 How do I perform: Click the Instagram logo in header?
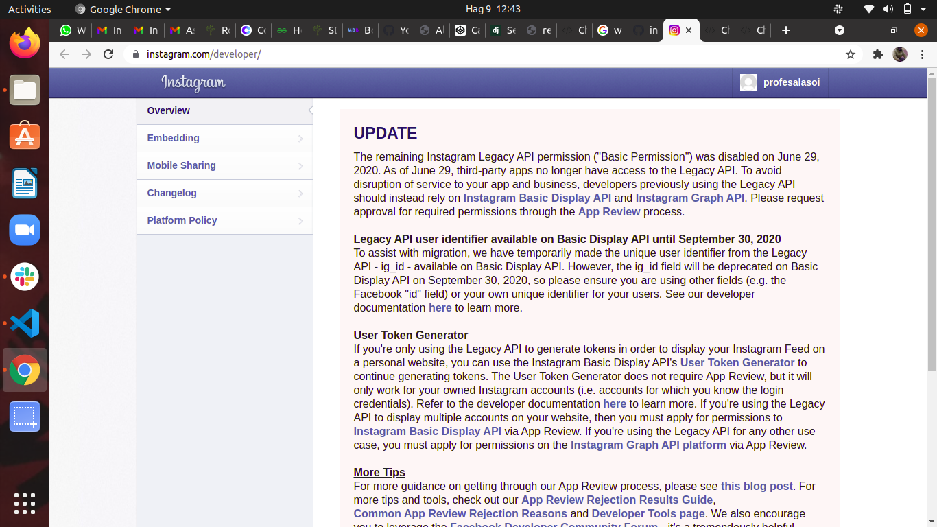pos(193,83)
